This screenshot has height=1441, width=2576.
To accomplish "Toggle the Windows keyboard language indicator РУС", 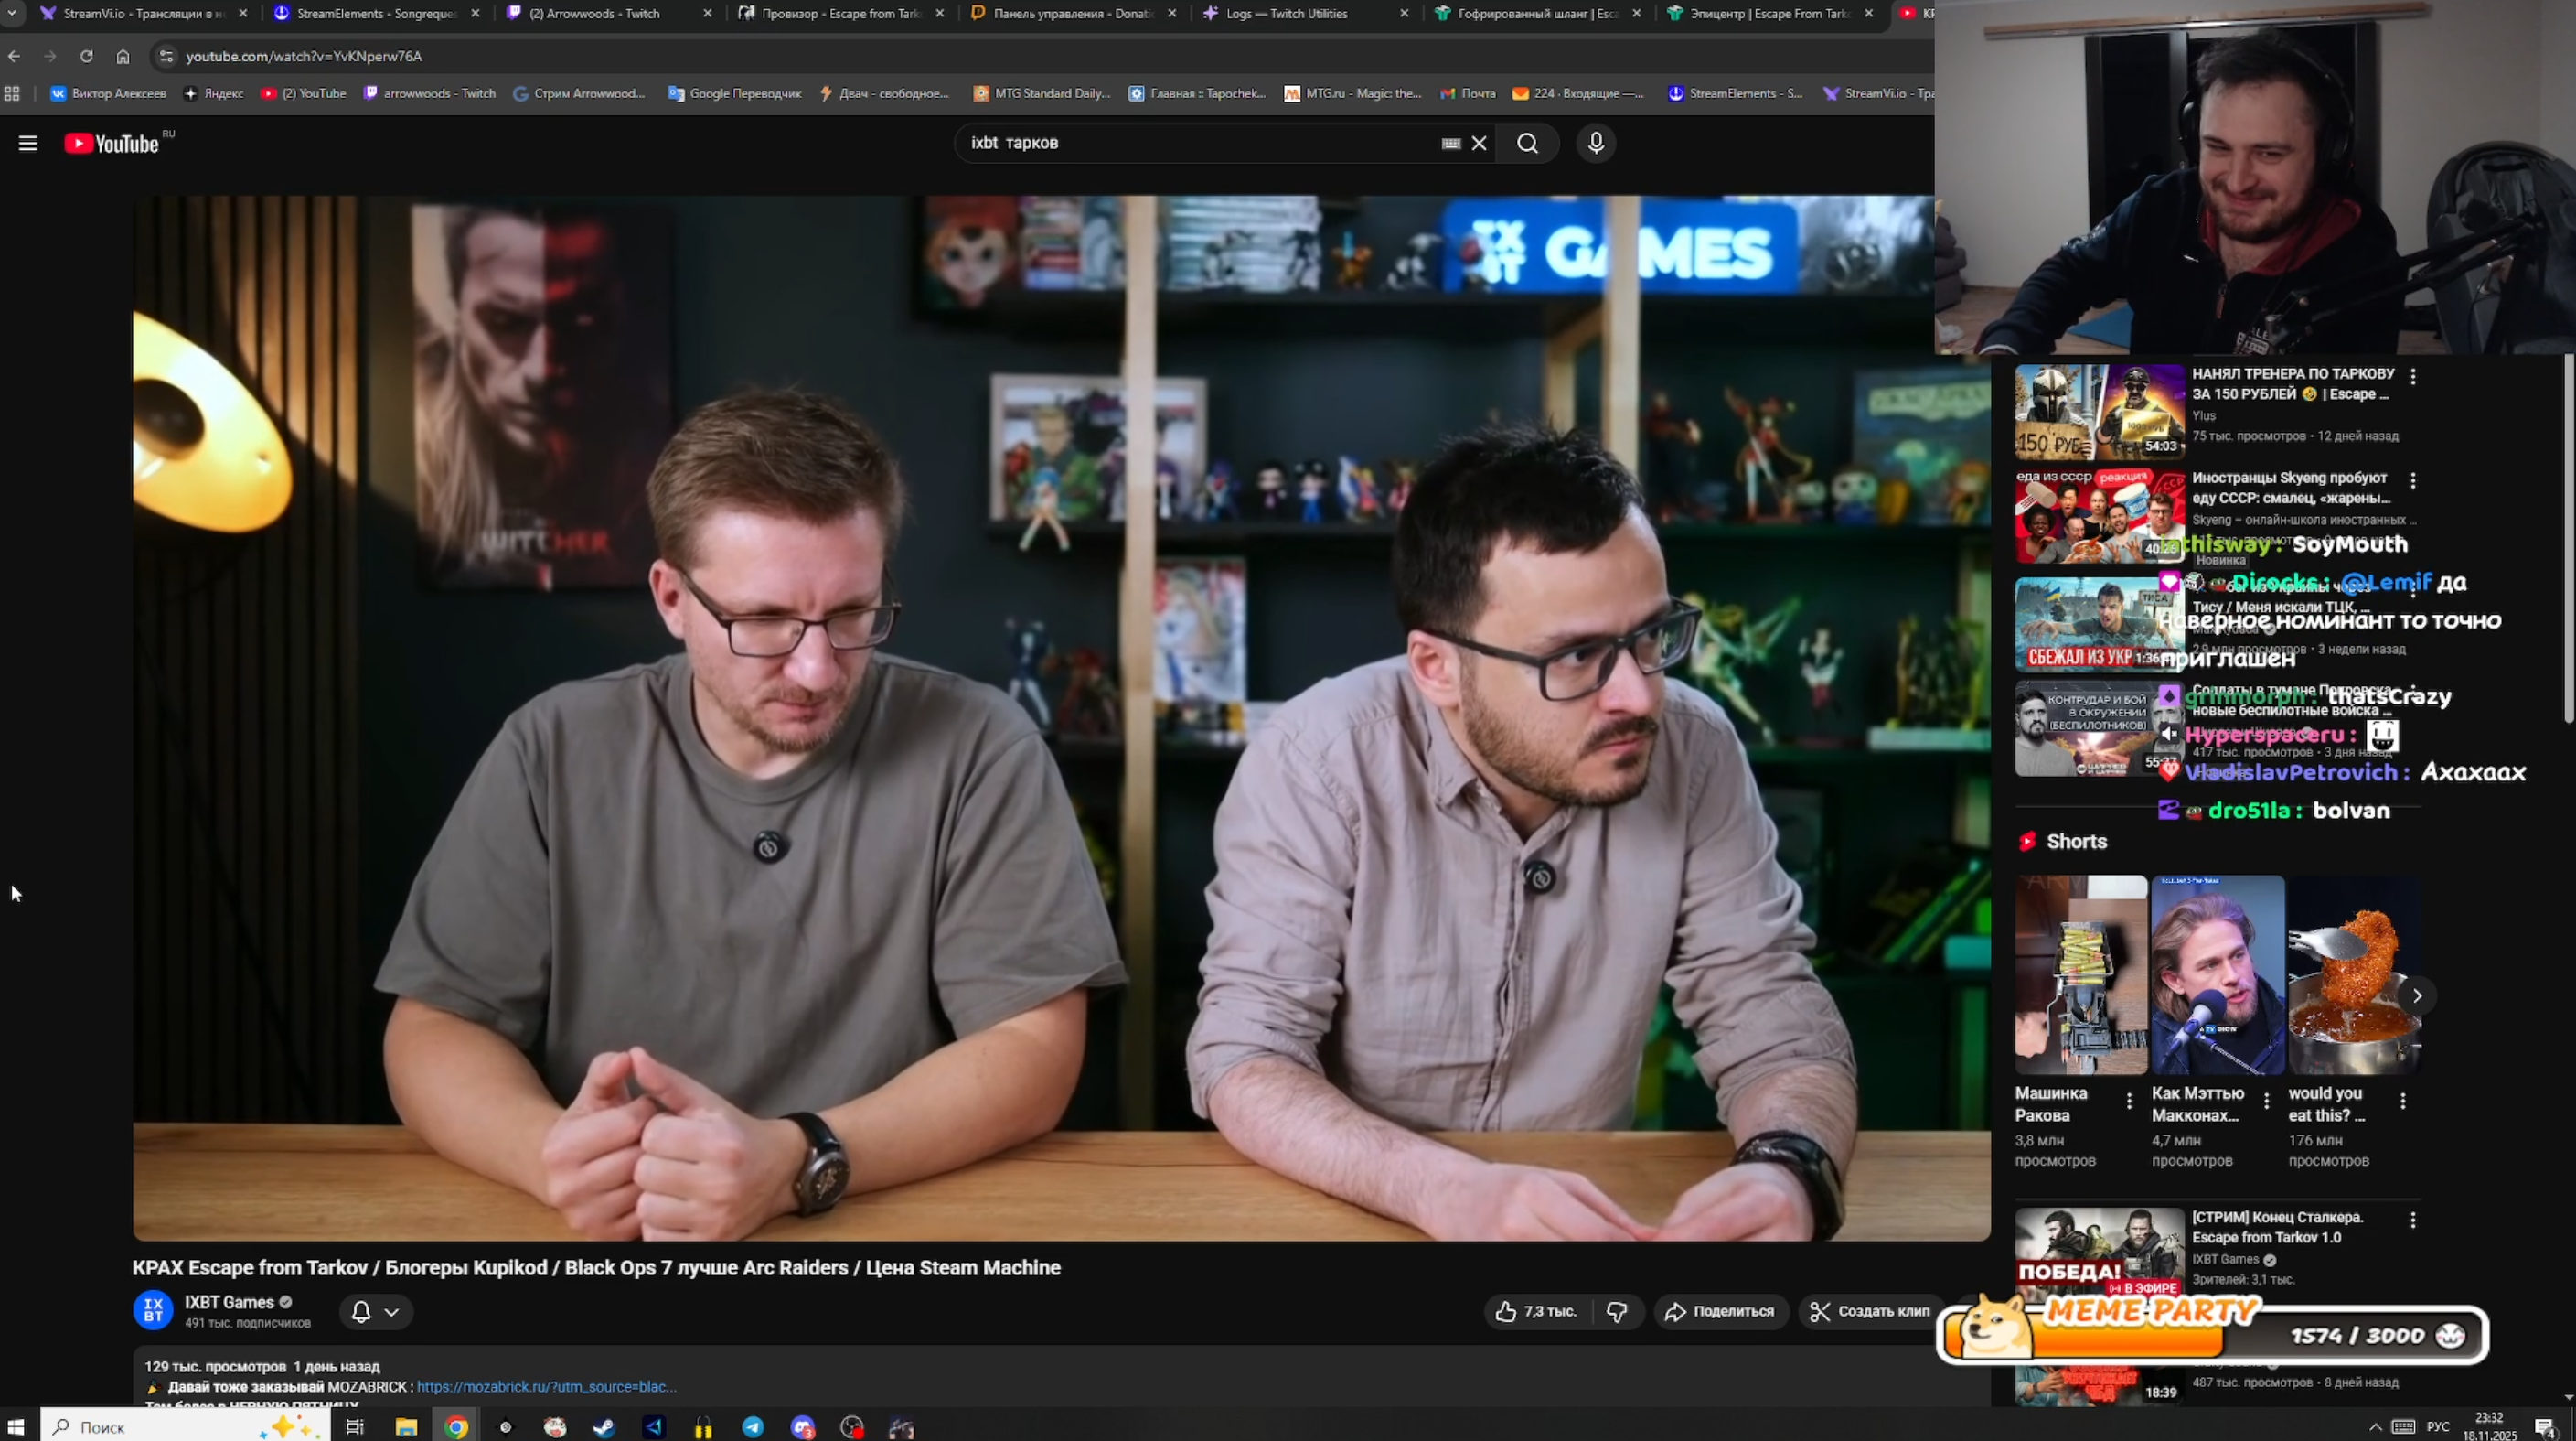I will [x=2438, y=1426].
